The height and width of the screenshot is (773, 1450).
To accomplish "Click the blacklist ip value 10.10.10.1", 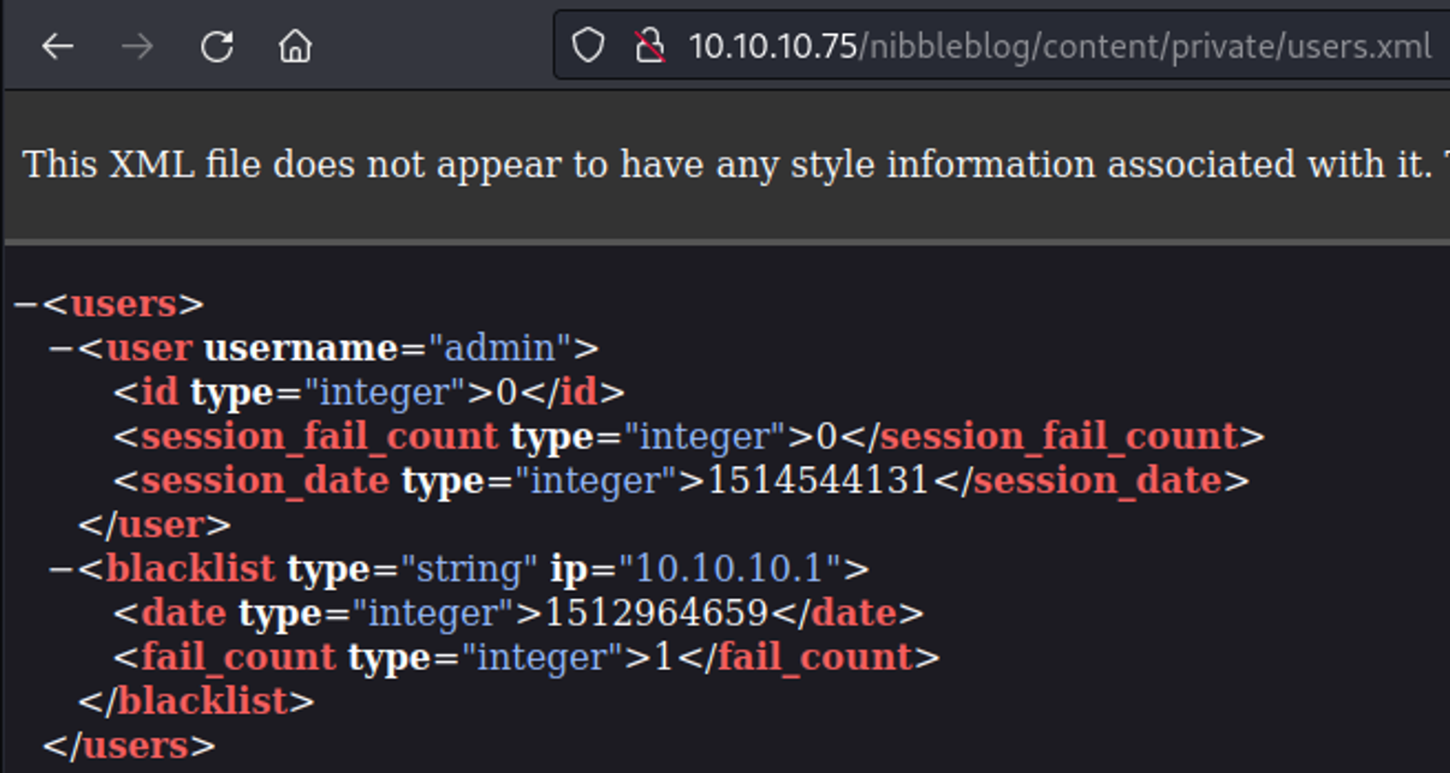I will click(729, 569).
